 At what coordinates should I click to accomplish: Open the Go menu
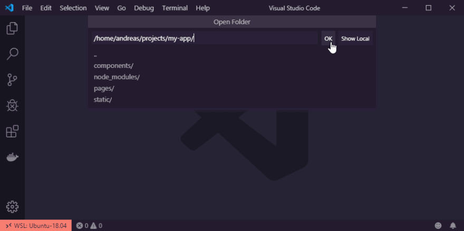[x=121, y=8]
